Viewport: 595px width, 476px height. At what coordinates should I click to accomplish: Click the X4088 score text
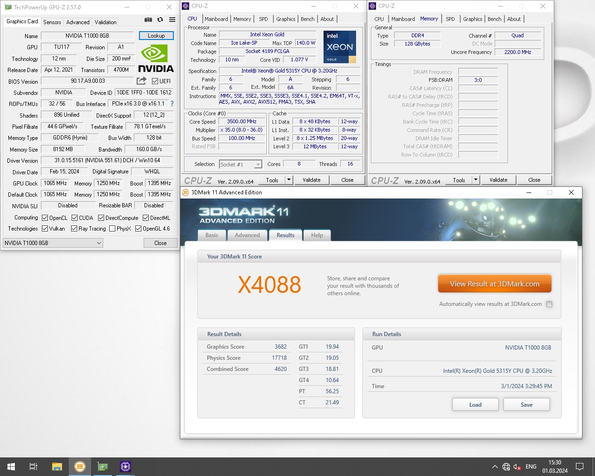coord(270,285)
